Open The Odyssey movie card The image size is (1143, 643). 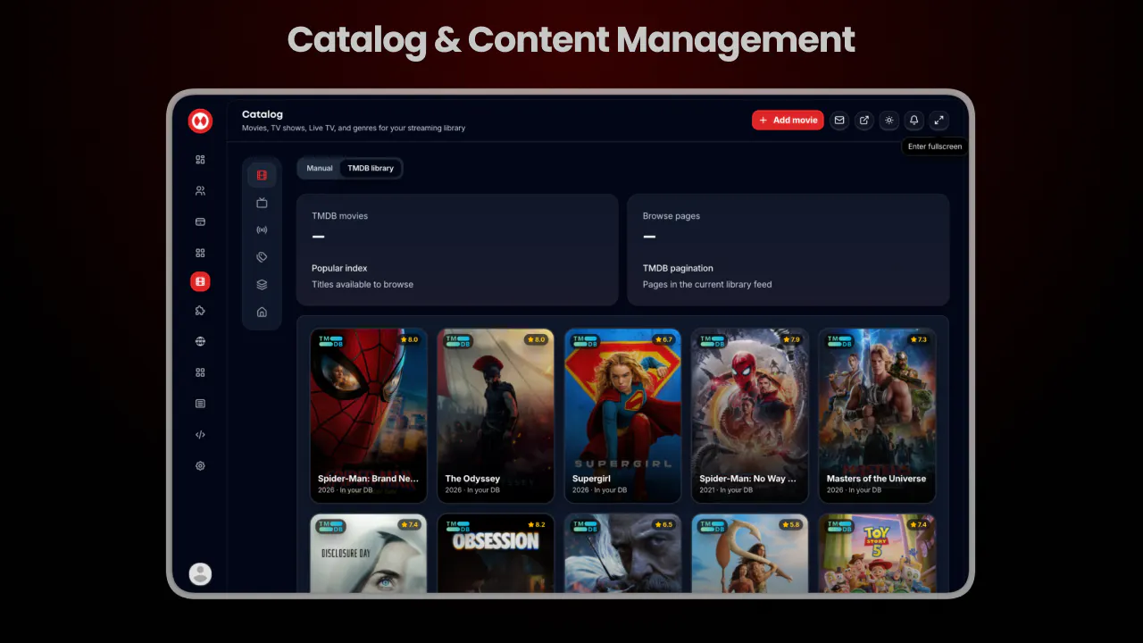pyautogui.click(x=496, y=415)
